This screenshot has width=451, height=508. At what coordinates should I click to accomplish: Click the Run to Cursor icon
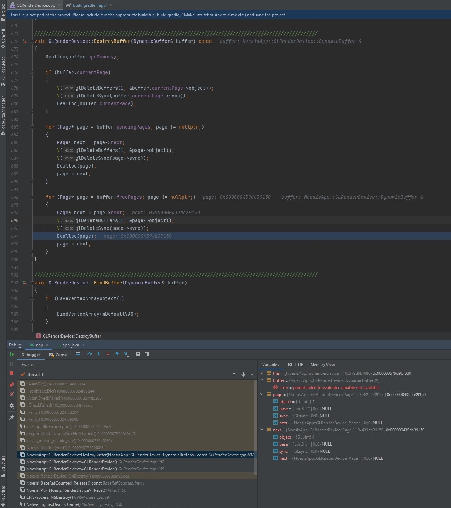[x=126, y=354]
